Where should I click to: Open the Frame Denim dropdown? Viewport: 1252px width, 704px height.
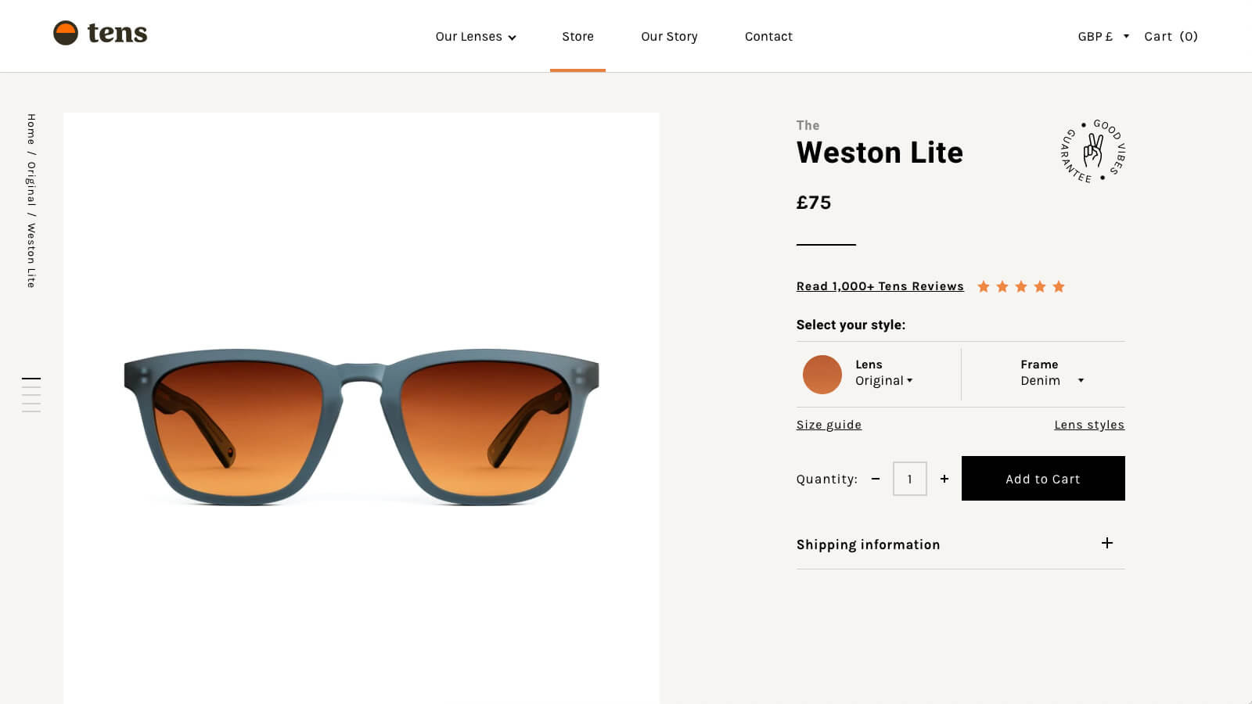(1052, 380)
